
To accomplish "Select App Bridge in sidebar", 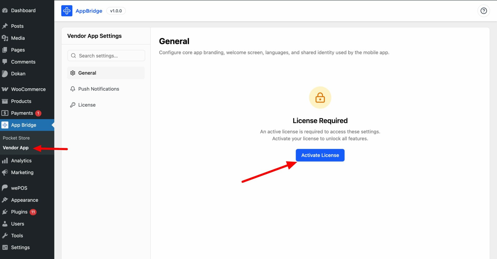I will click(x=27, y=125).
